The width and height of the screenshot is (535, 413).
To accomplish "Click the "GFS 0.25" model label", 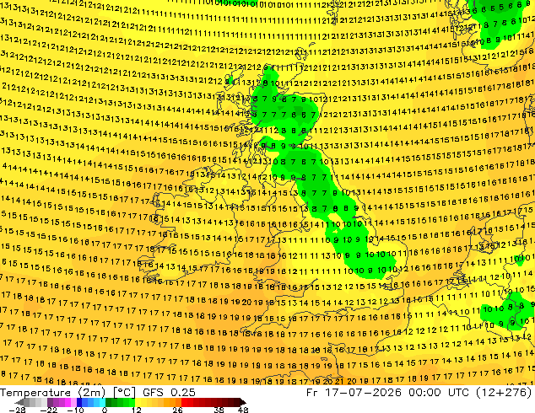I will [x=169, y=393].
